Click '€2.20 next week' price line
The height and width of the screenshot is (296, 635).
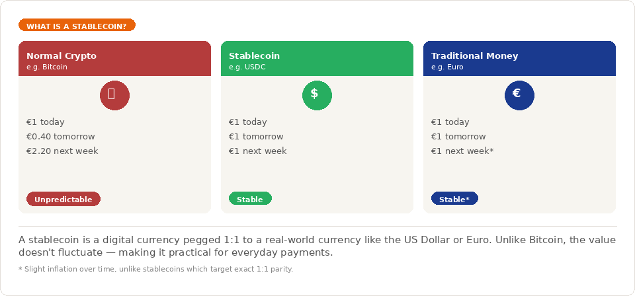(62, 151)
